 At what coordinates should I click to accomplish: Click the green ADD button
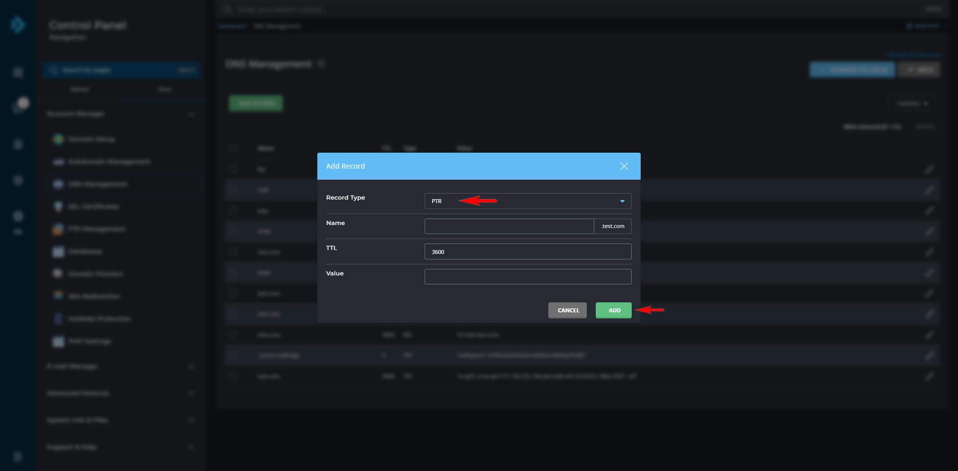[x=614, y=310]
